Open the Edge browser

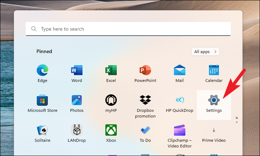click(x=42, y=73)
